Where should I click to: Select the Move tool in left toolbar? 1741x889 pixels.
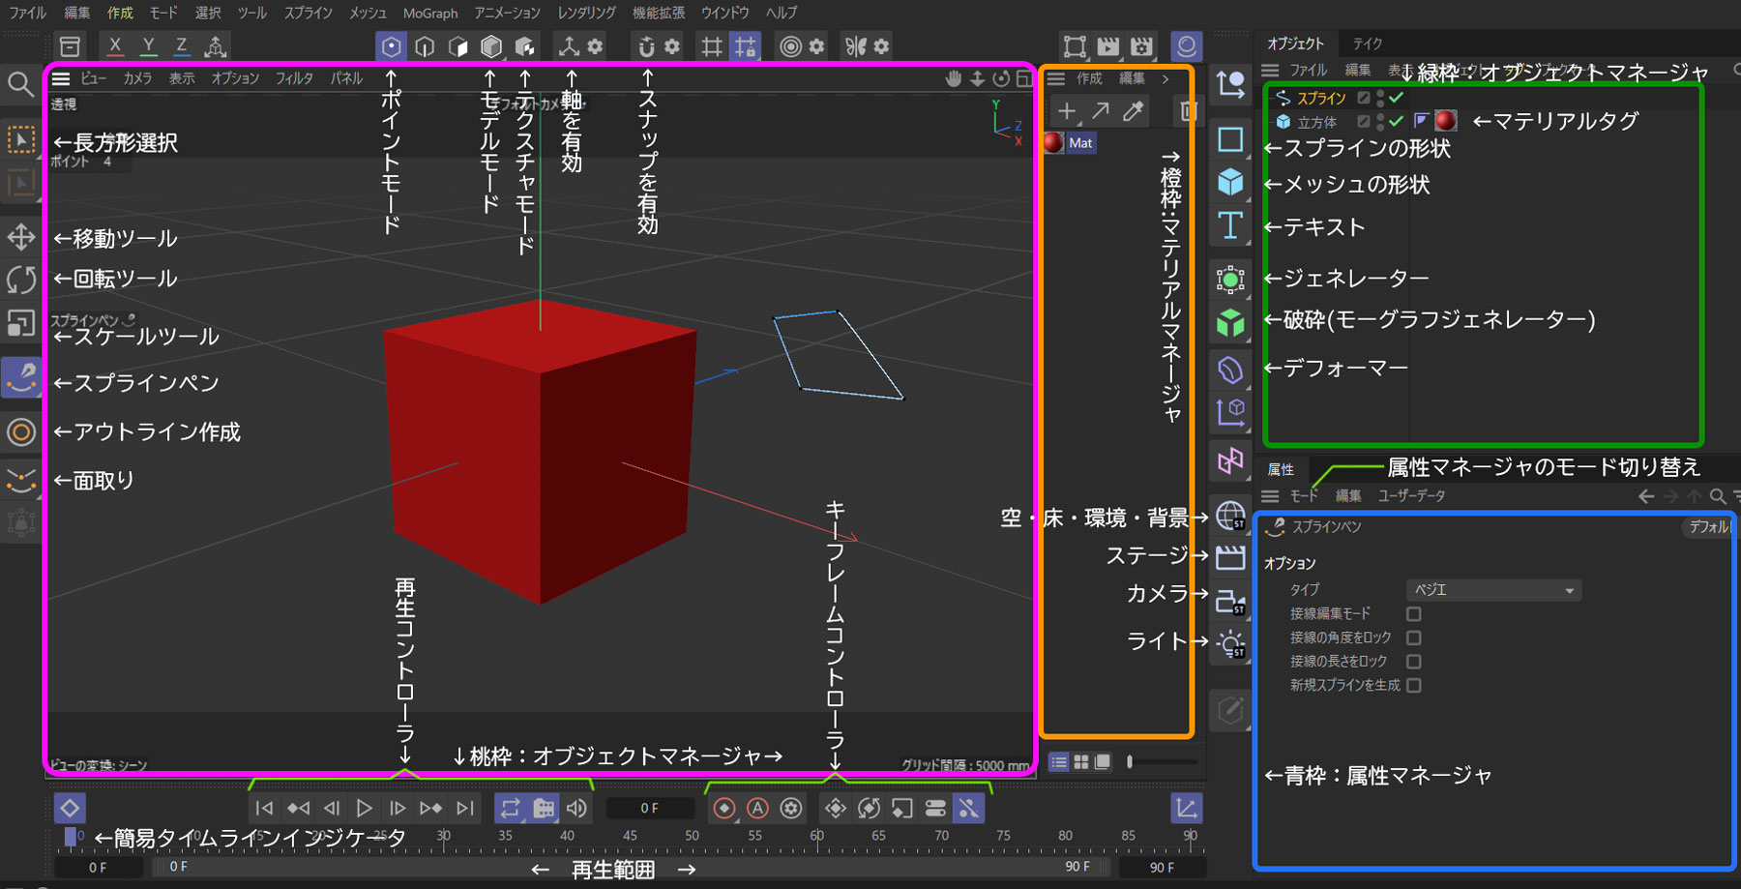[21, 237]
